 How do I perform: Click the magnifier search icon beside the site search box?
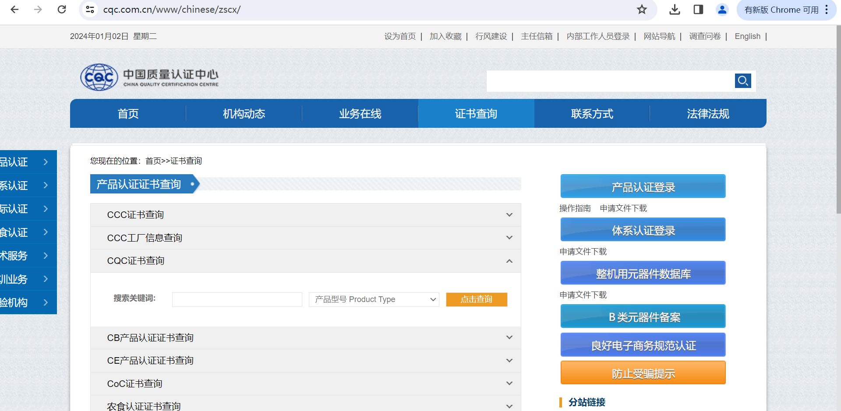tap(742, 81)
